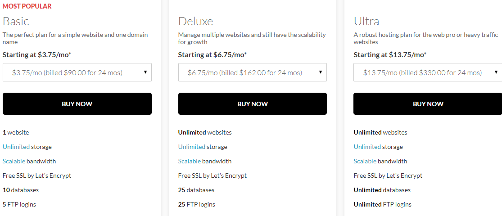502x216 pixels.
Task: Click BUY NOW for the Ultra plan
Action: 428,104
